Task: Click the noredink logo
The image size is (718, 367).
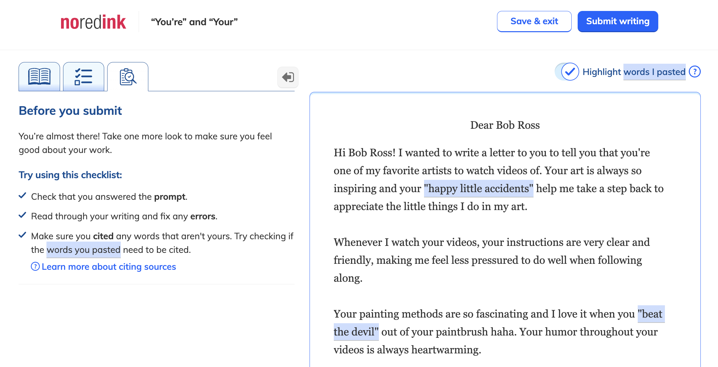Action: pyautogui.click(x=93, y=22)
